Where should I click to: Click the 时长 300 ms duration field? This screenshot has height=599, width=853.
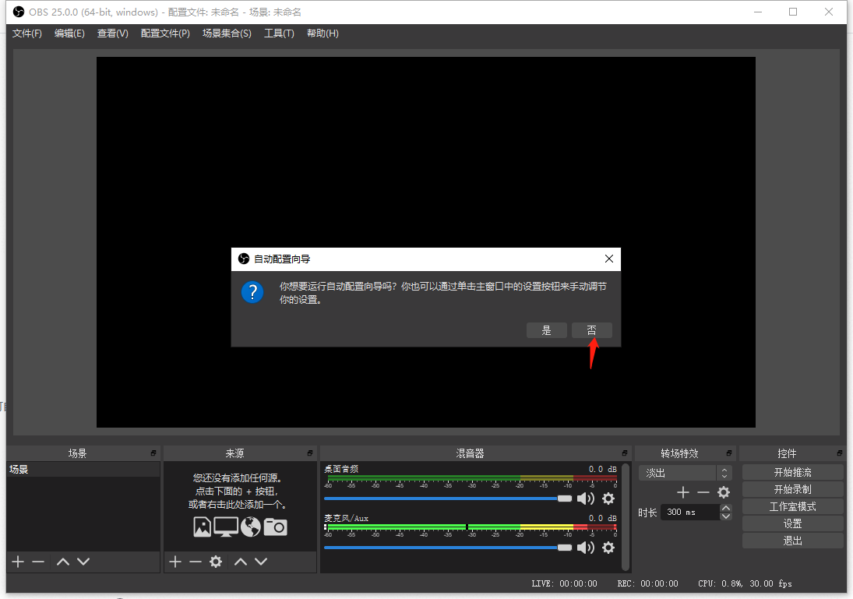pyautogui.click(x=689, y=512)
